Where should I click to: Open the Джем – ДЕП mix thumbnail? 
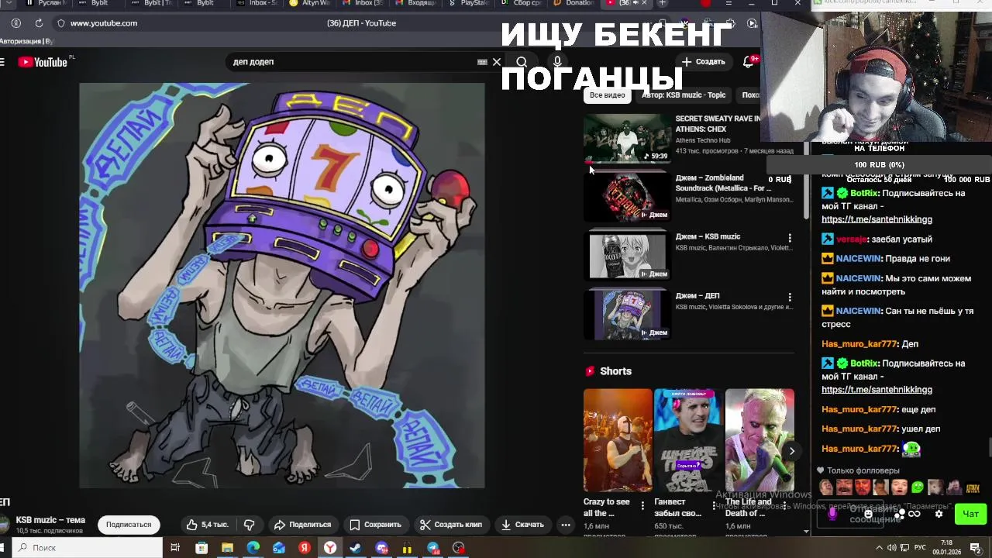[628, 315]
